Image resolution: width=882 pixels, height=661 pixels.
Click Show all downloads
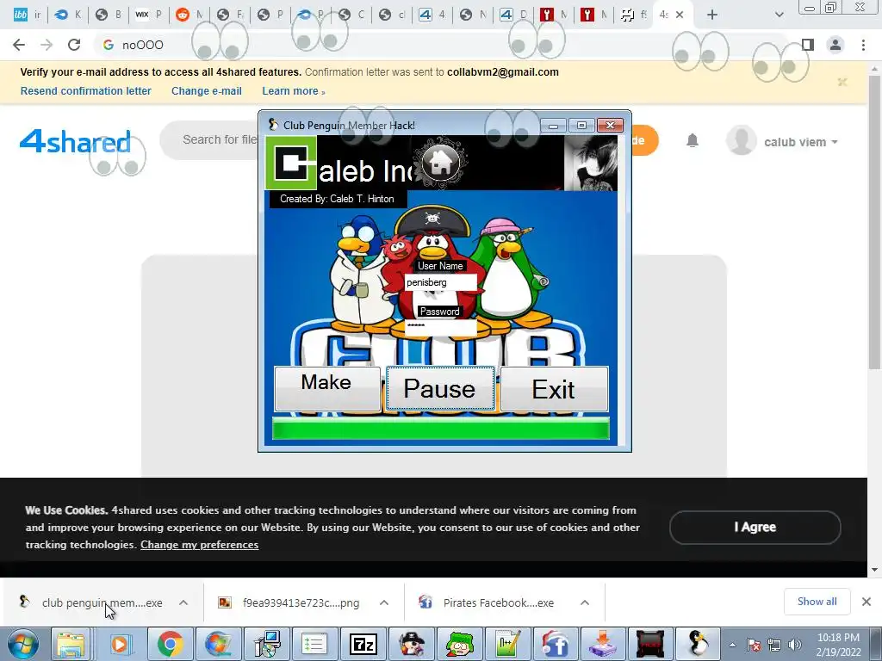[x=817, y=602]
